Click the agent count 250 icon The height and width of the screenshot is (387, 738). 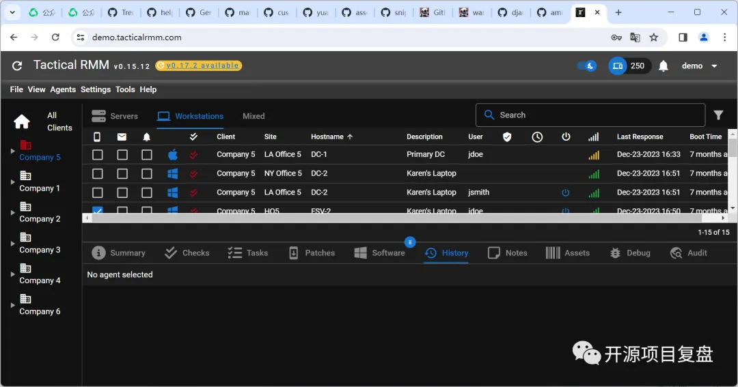(x=618, y=66)
